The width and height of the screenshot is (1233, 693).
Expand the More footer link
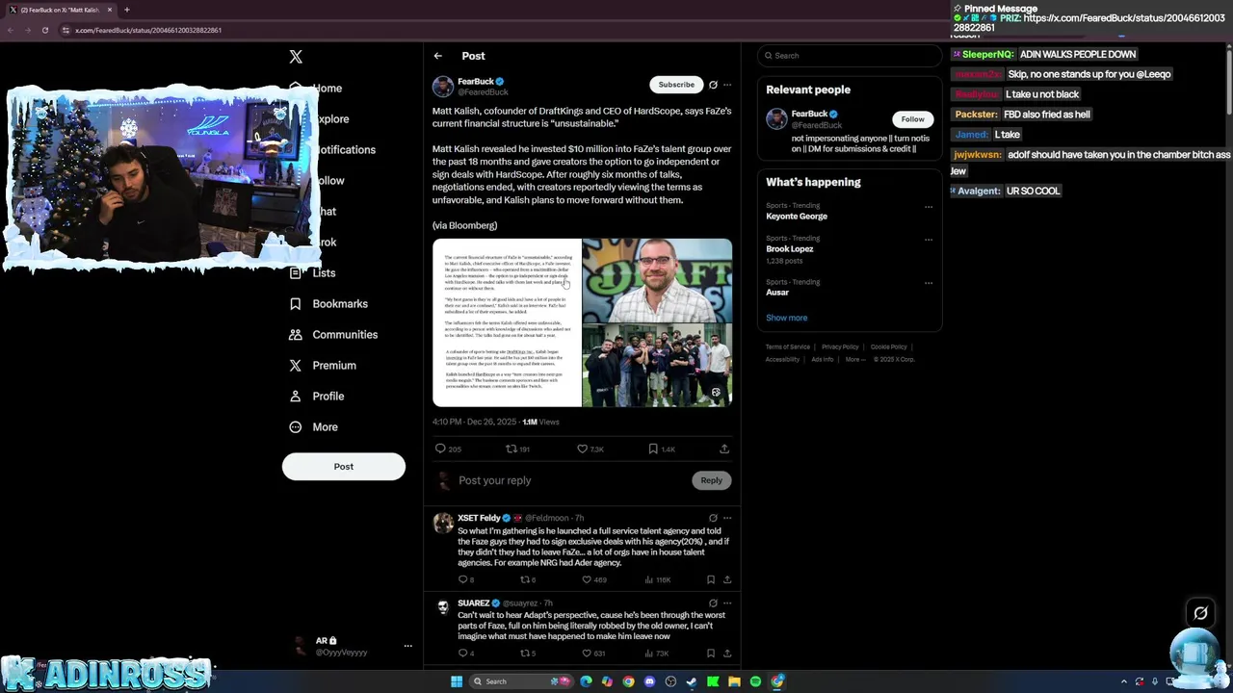[853, 359]
